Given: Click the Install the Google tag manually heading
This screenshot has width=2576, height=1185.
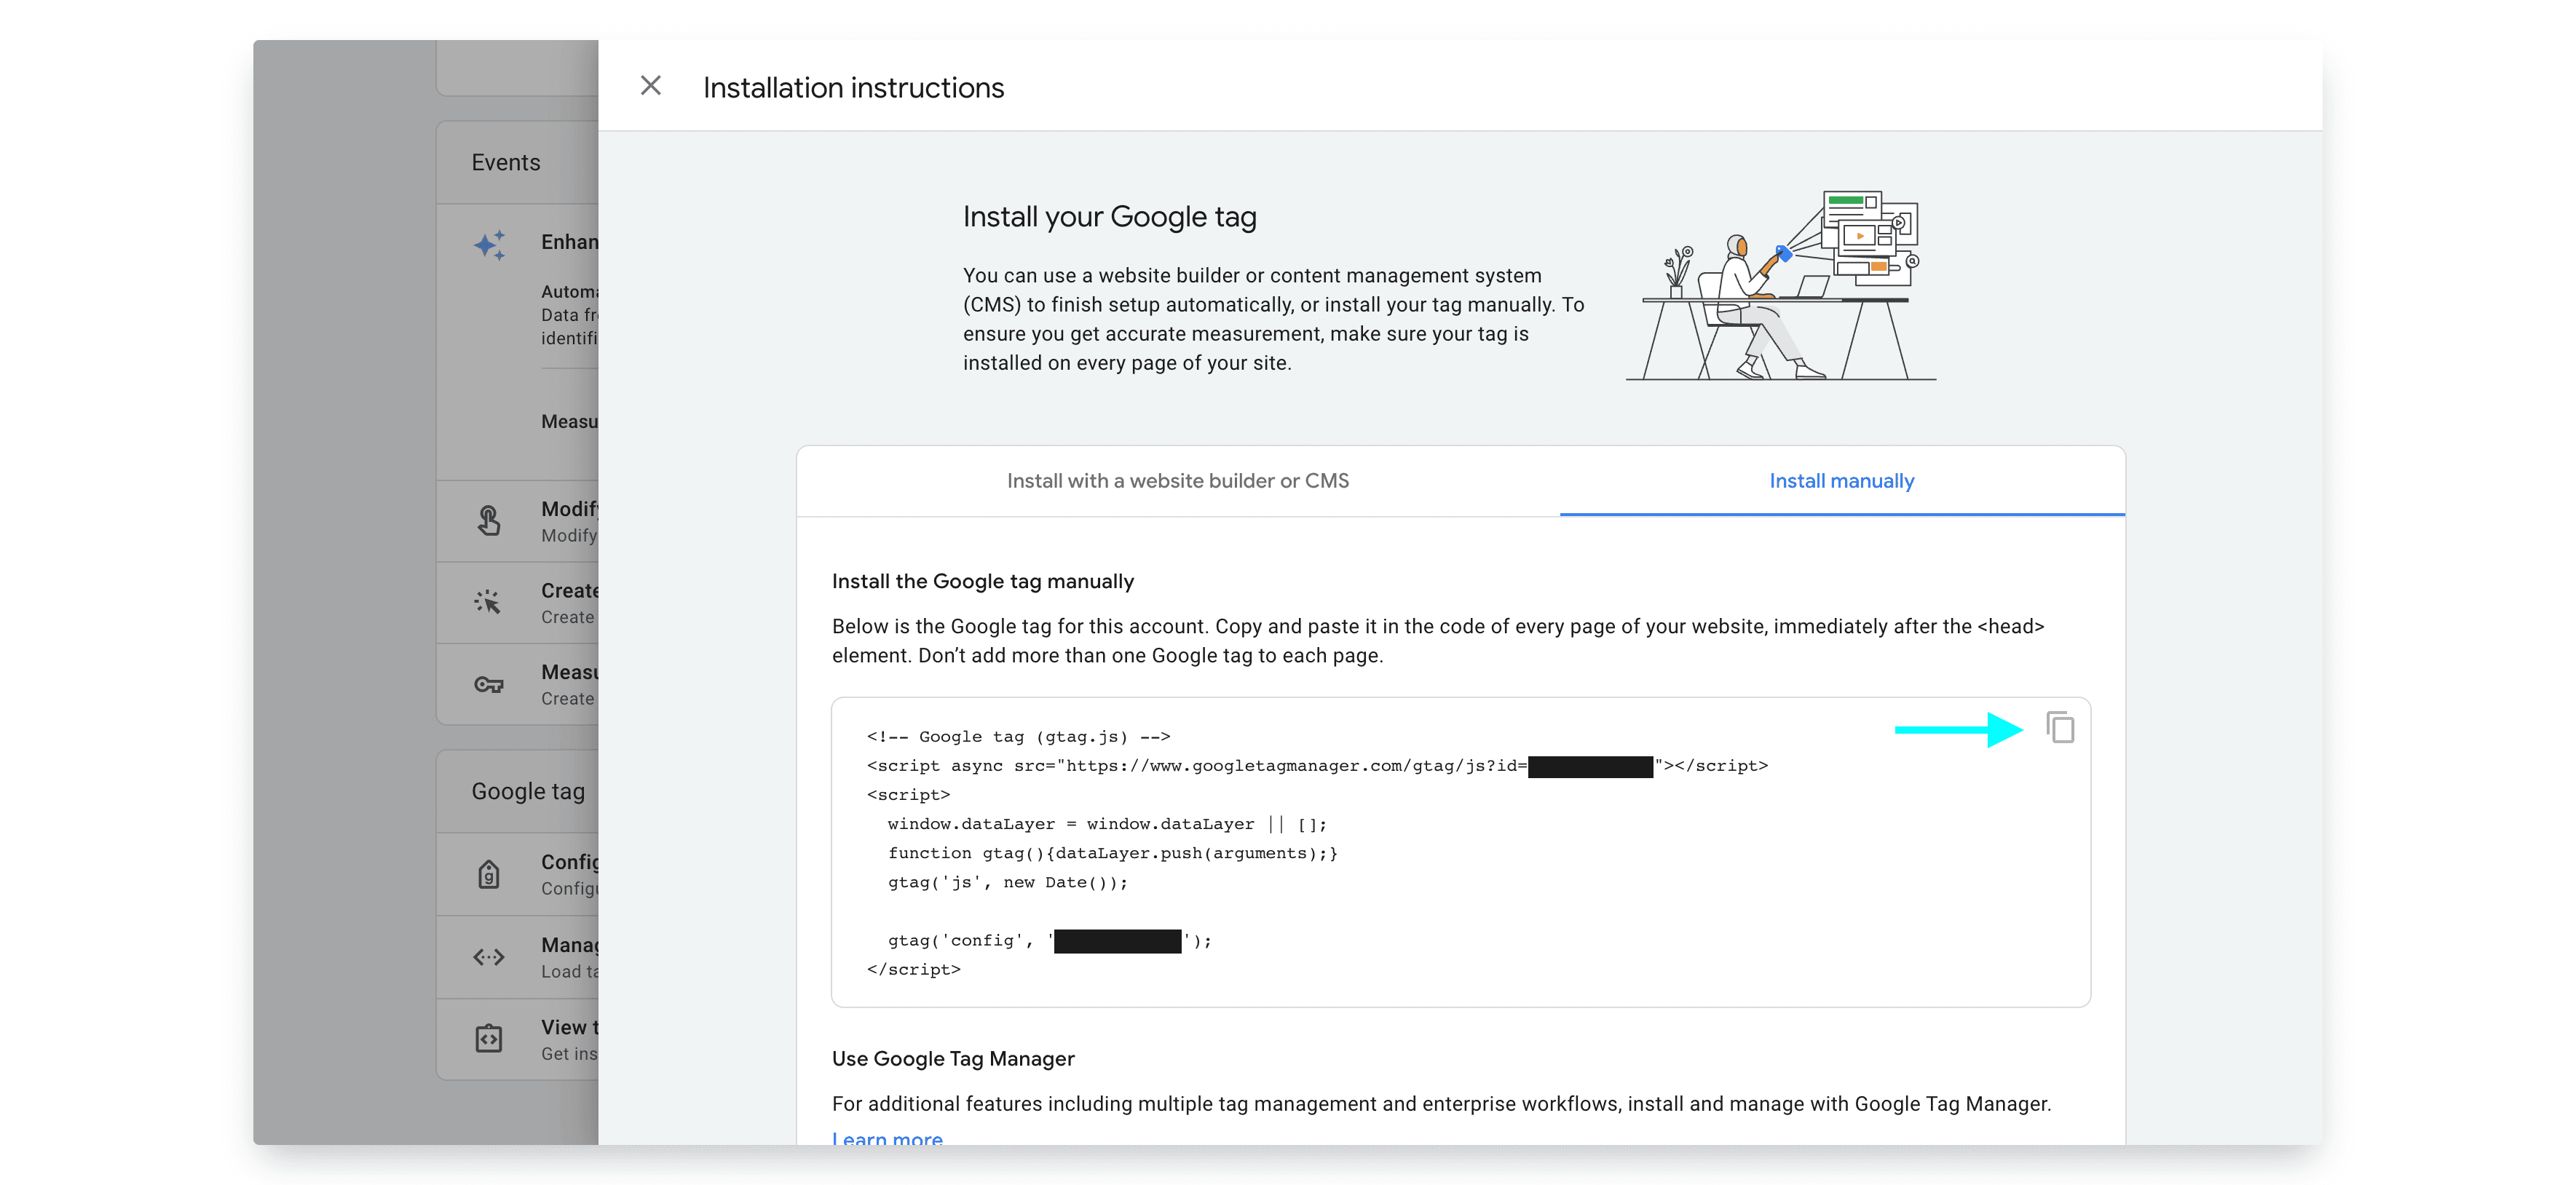Looking at the screenshot, I should pos(982,581).
